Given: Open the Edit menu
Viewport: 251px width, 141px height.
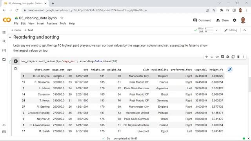Looking at the screenshot, I should point(23,23).
